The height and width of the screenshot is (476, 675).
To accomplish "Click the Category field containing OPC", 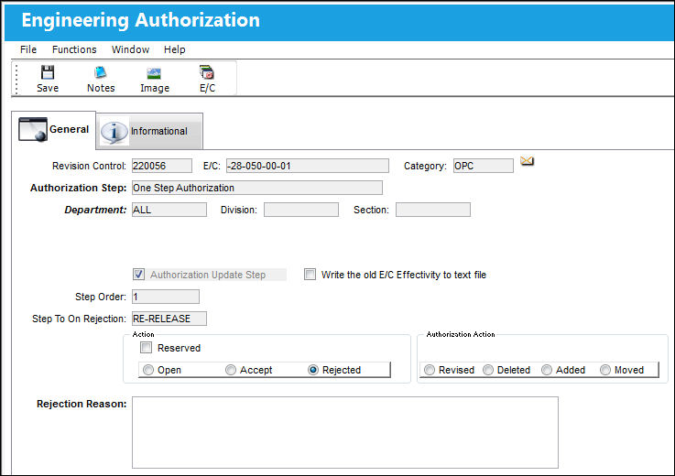I will tap(483, 166).
